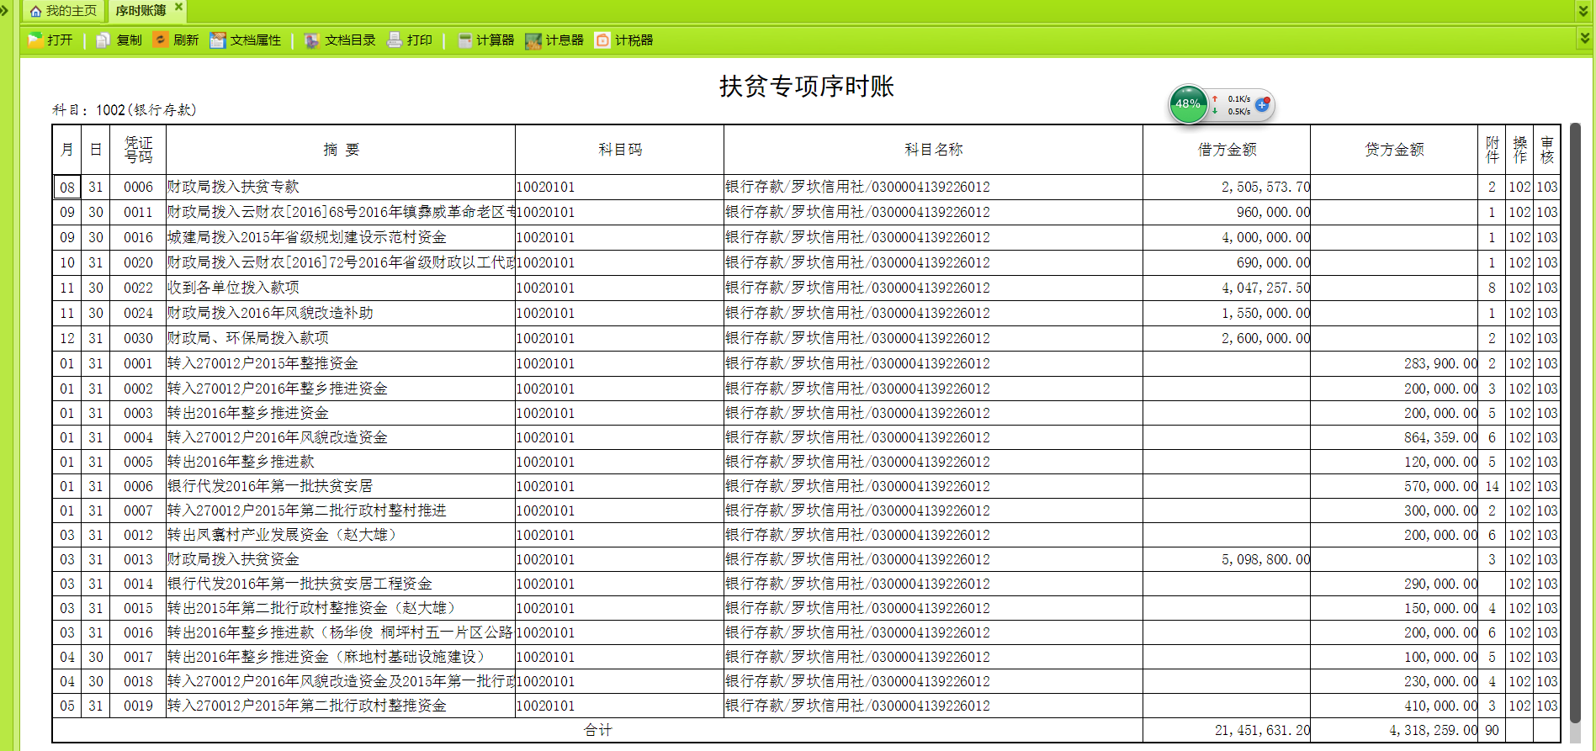Image resolution: width=1596 pixels, height=751 pixels.
Task: Click debit amount 2,505,573.70
Action: point(1265,187)
